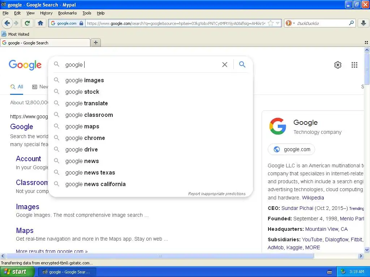The height and width of the screenshot is (277, 370).
Task: Select suggestion google images
Action: [151, 80]
